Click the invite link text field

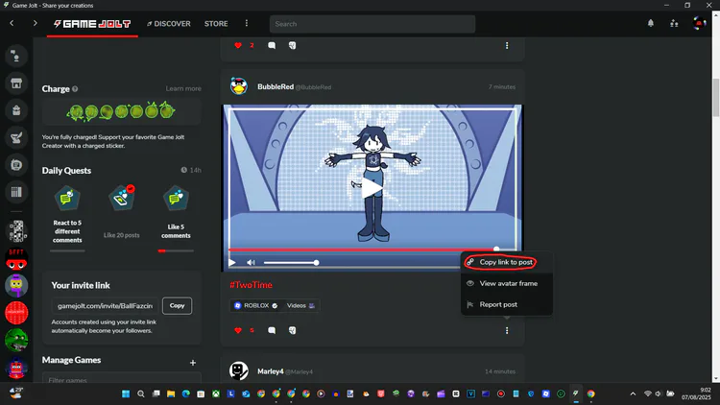(x=106, y=306)
